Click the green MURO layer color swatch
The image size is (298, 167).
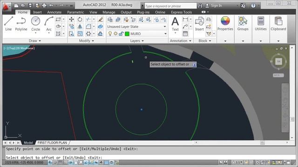point(127,34)
